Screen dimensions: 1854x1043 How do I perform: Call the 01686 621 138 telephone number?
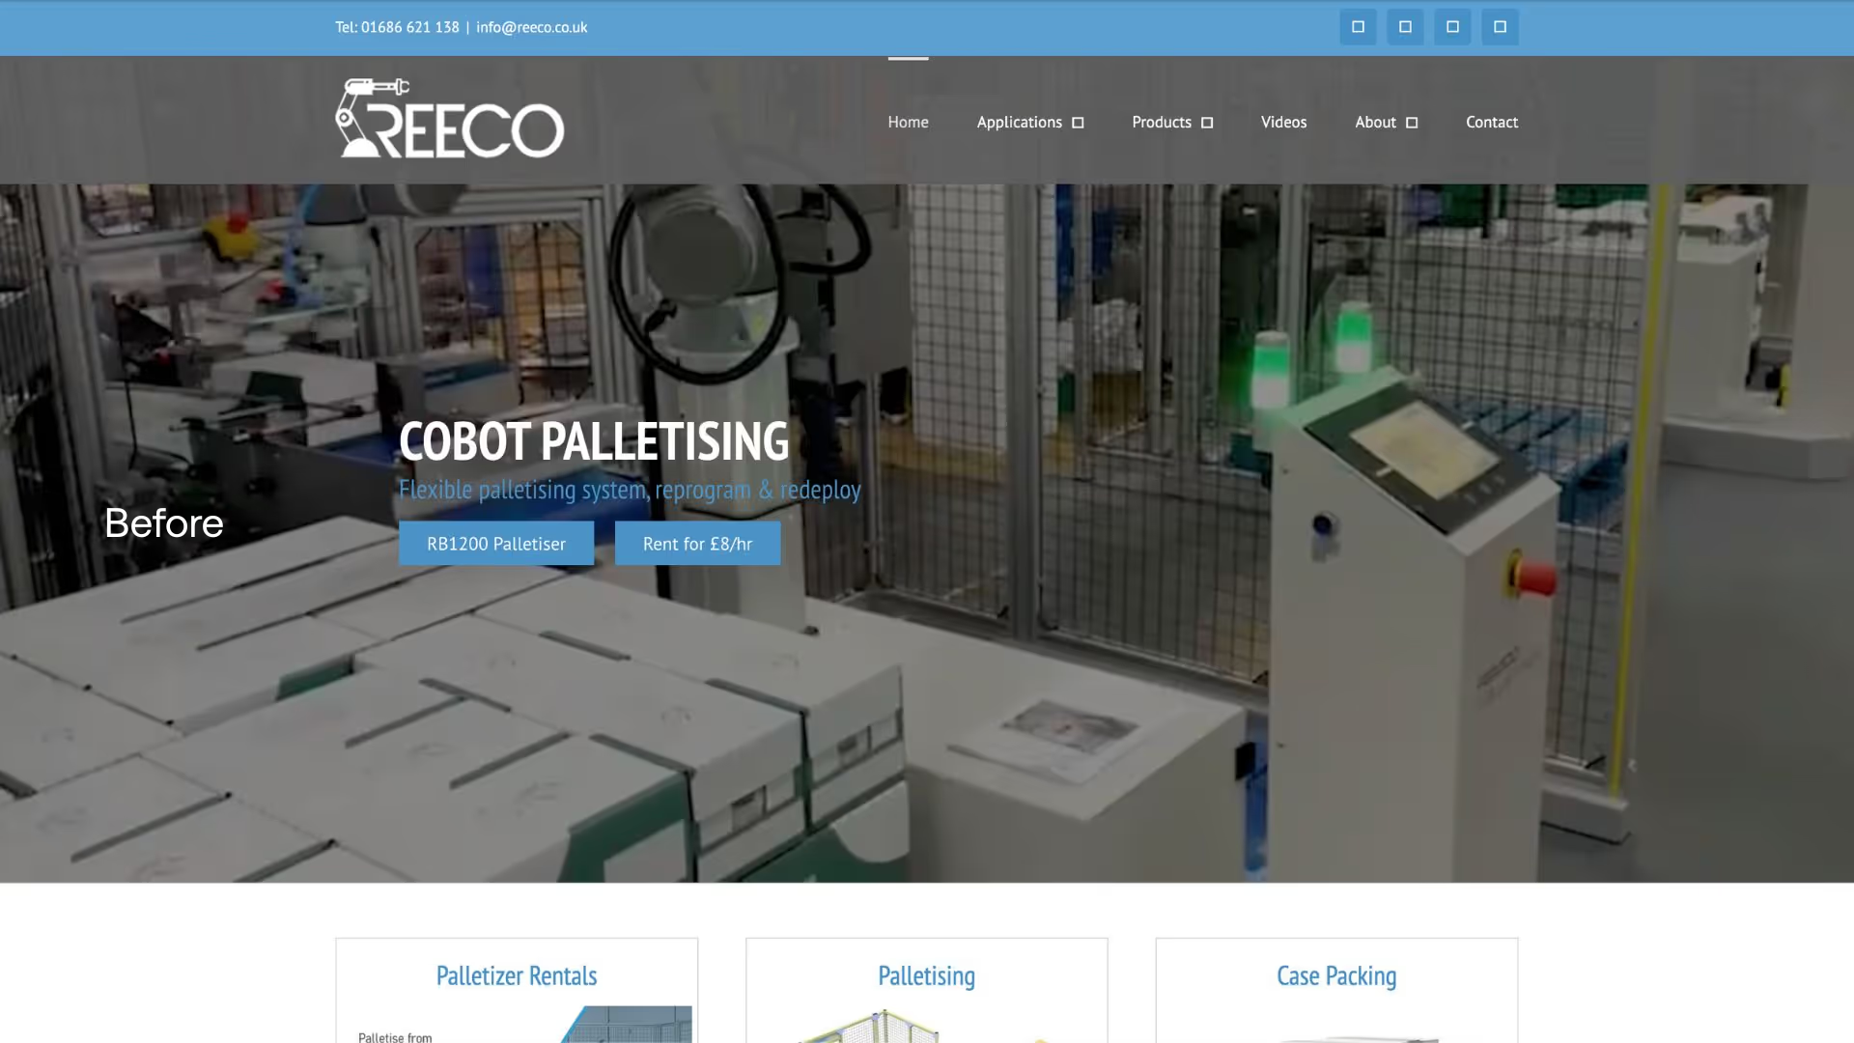[409, 27]
